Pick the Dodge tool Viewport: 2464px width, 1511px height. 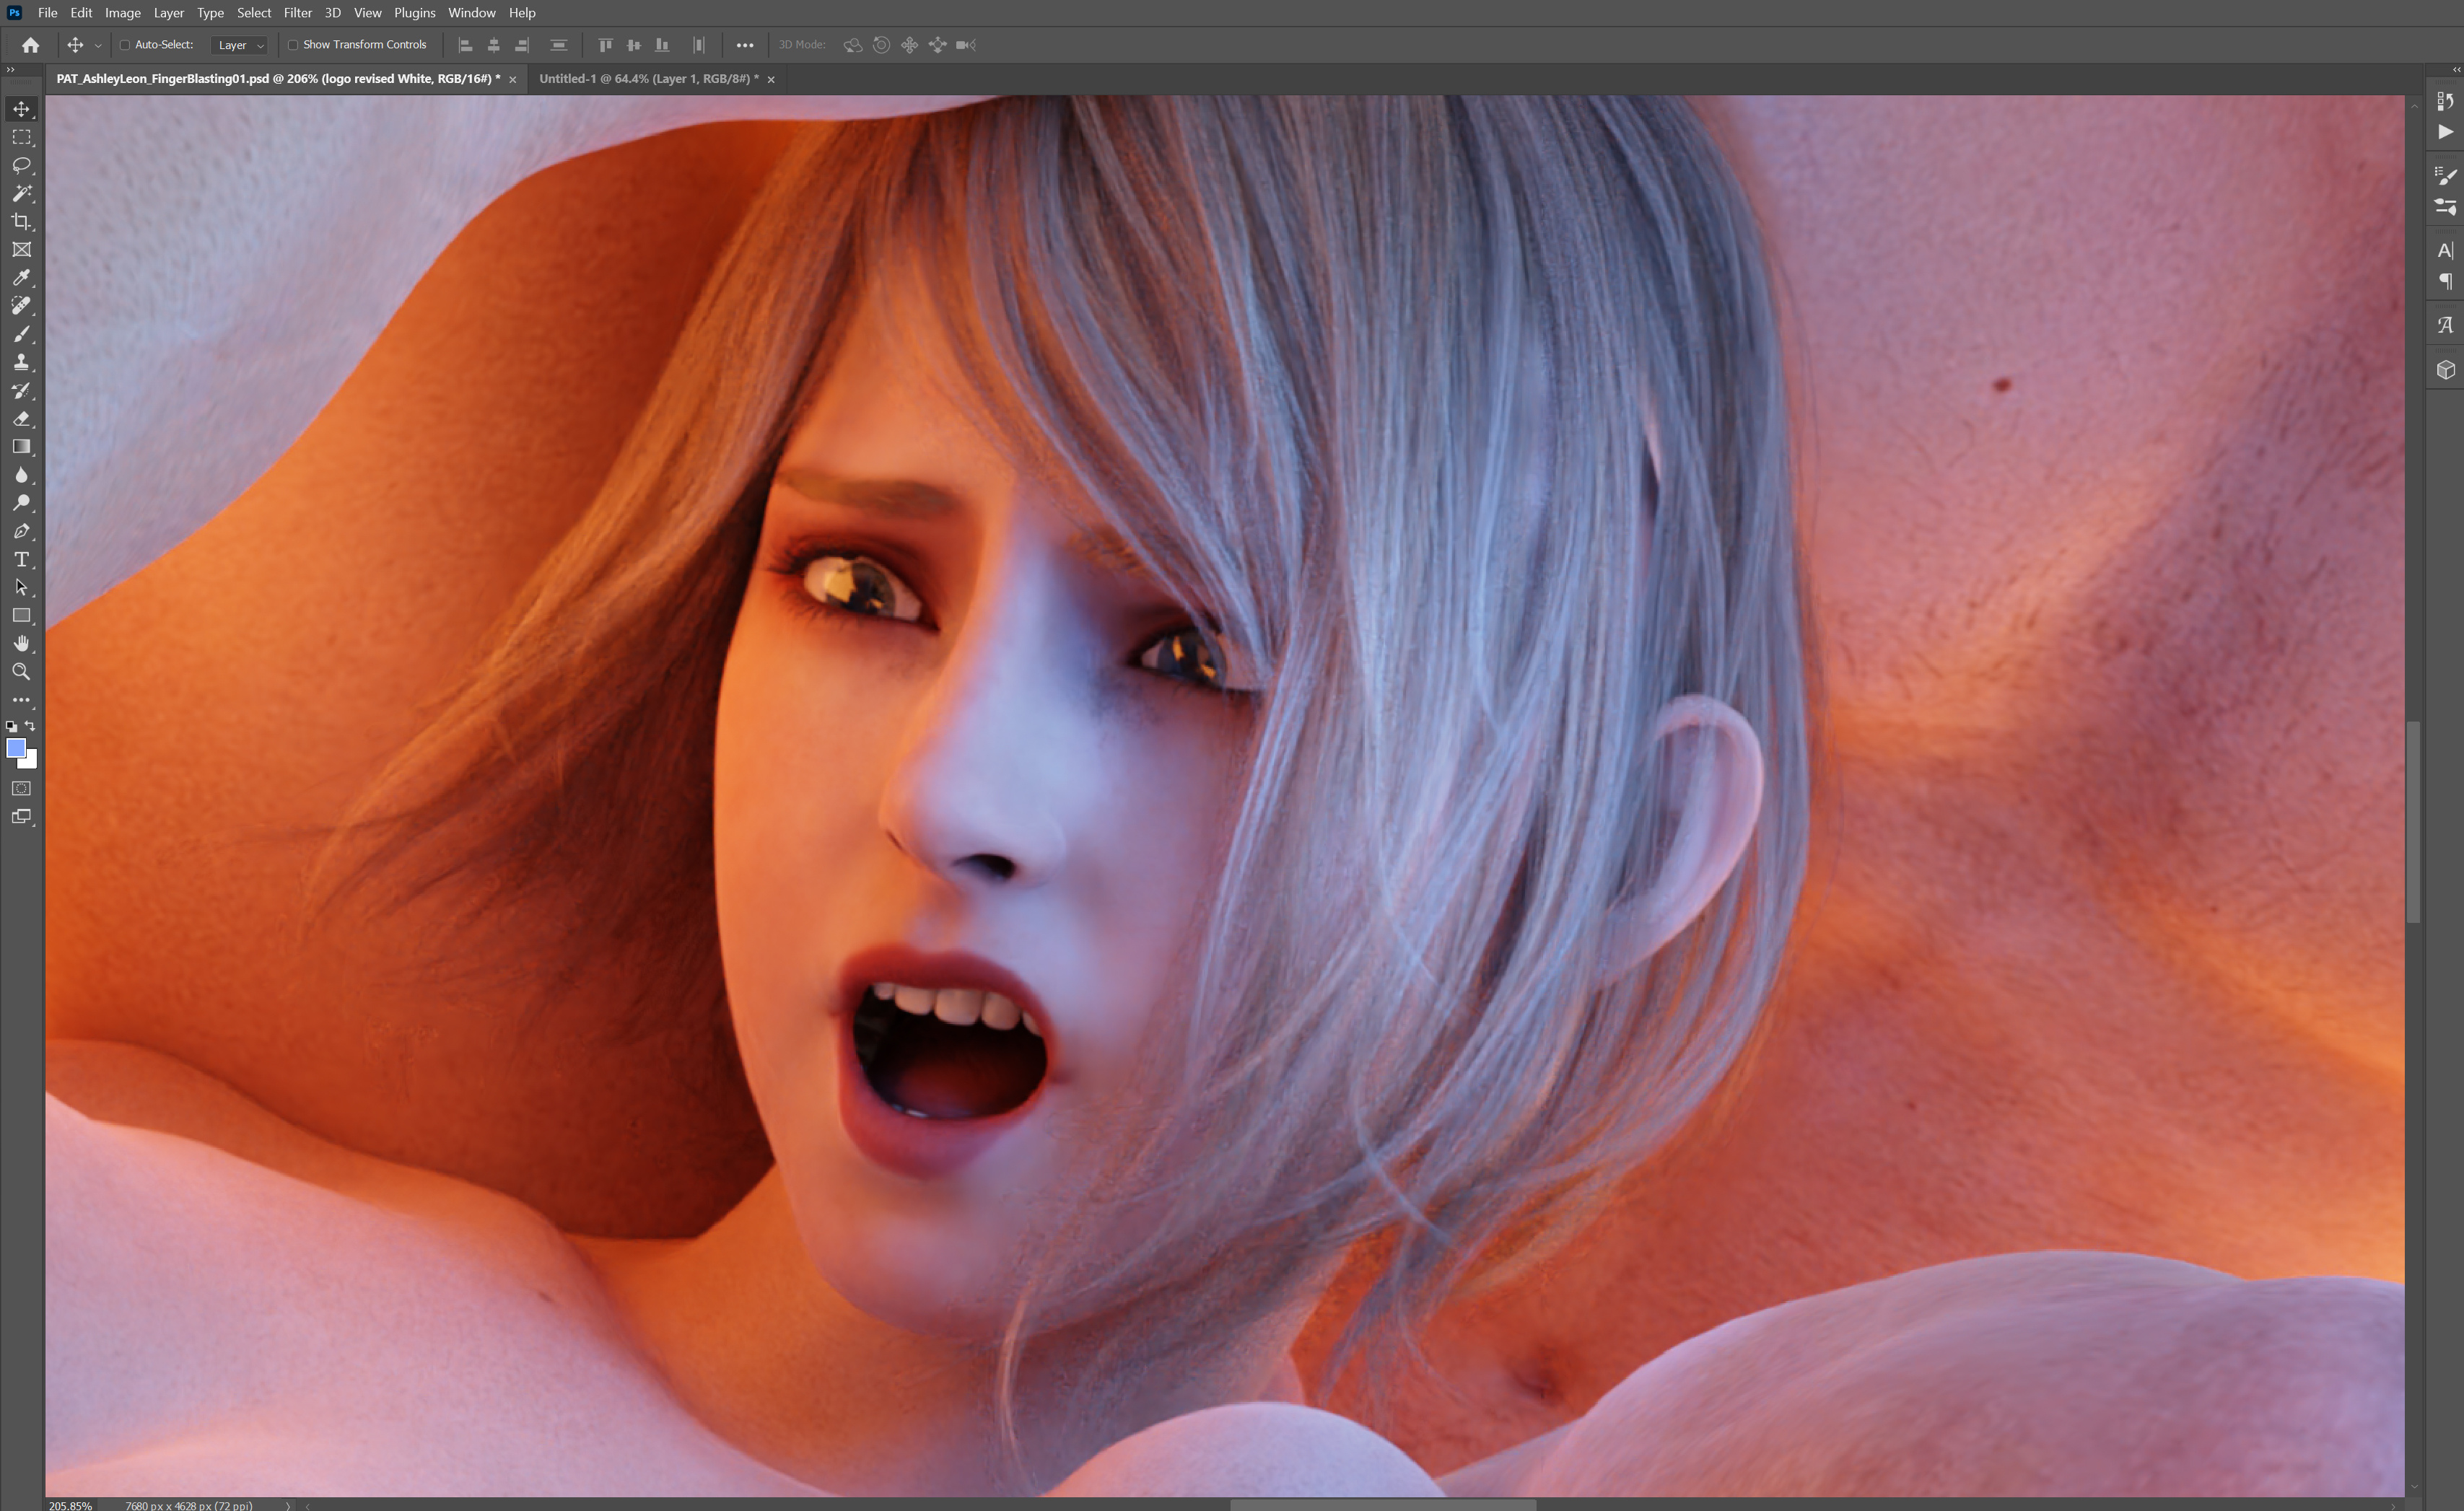[21, 503]
